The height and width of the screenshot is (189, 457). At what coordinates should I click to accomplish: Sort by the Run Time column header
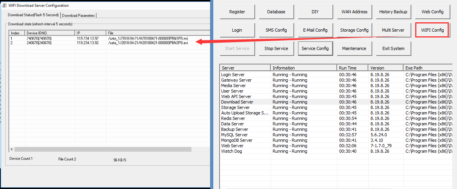(352, 68)
